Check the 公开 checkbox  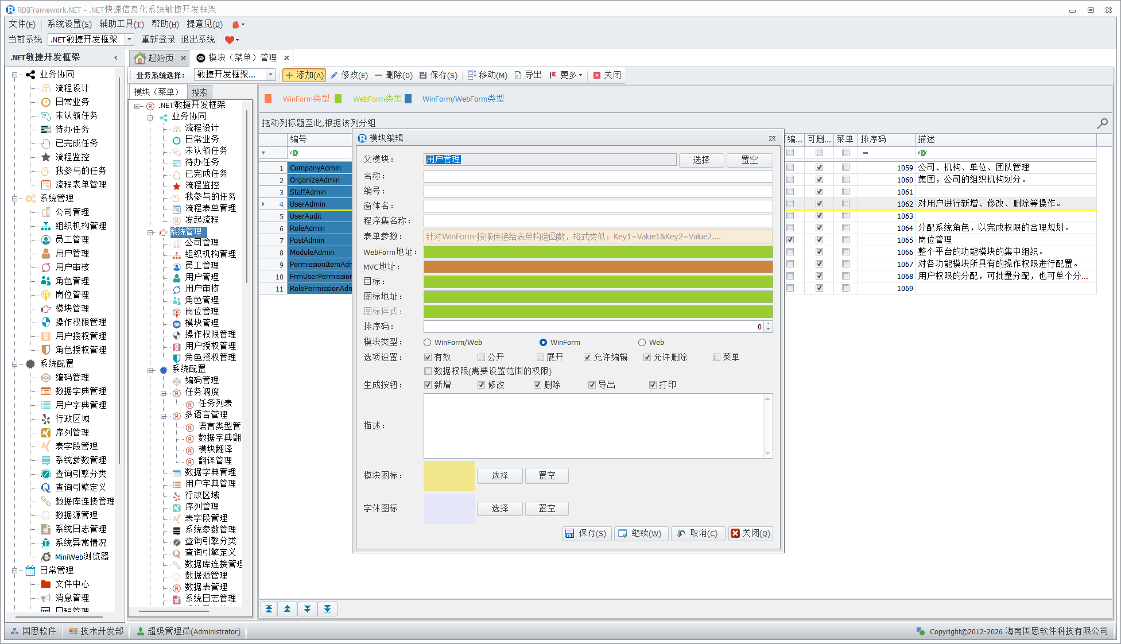click(x=482, y=357)
